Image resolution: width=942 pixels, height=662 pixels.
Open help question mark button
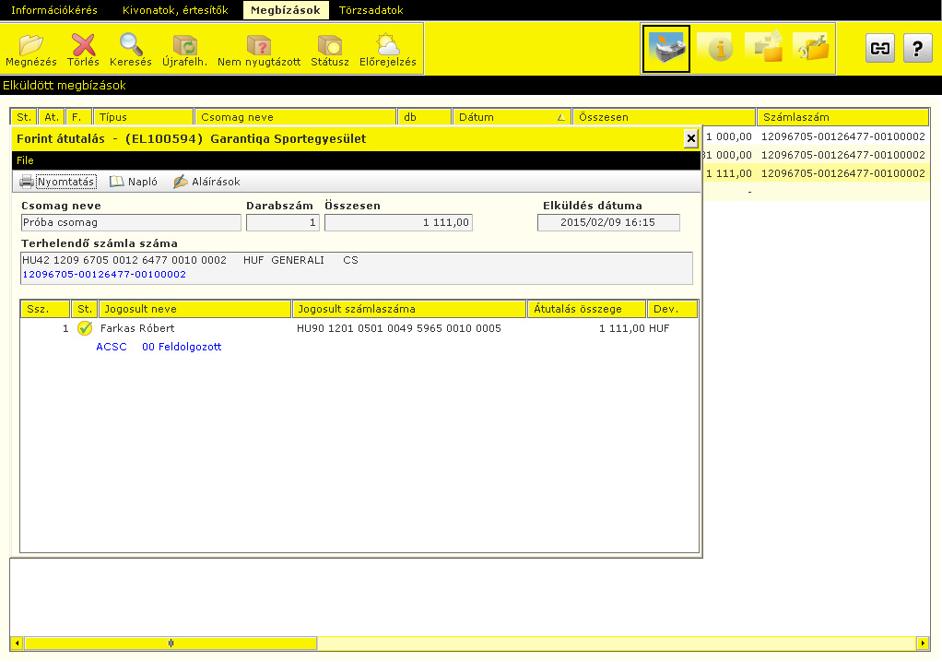(x=917, y=48)
